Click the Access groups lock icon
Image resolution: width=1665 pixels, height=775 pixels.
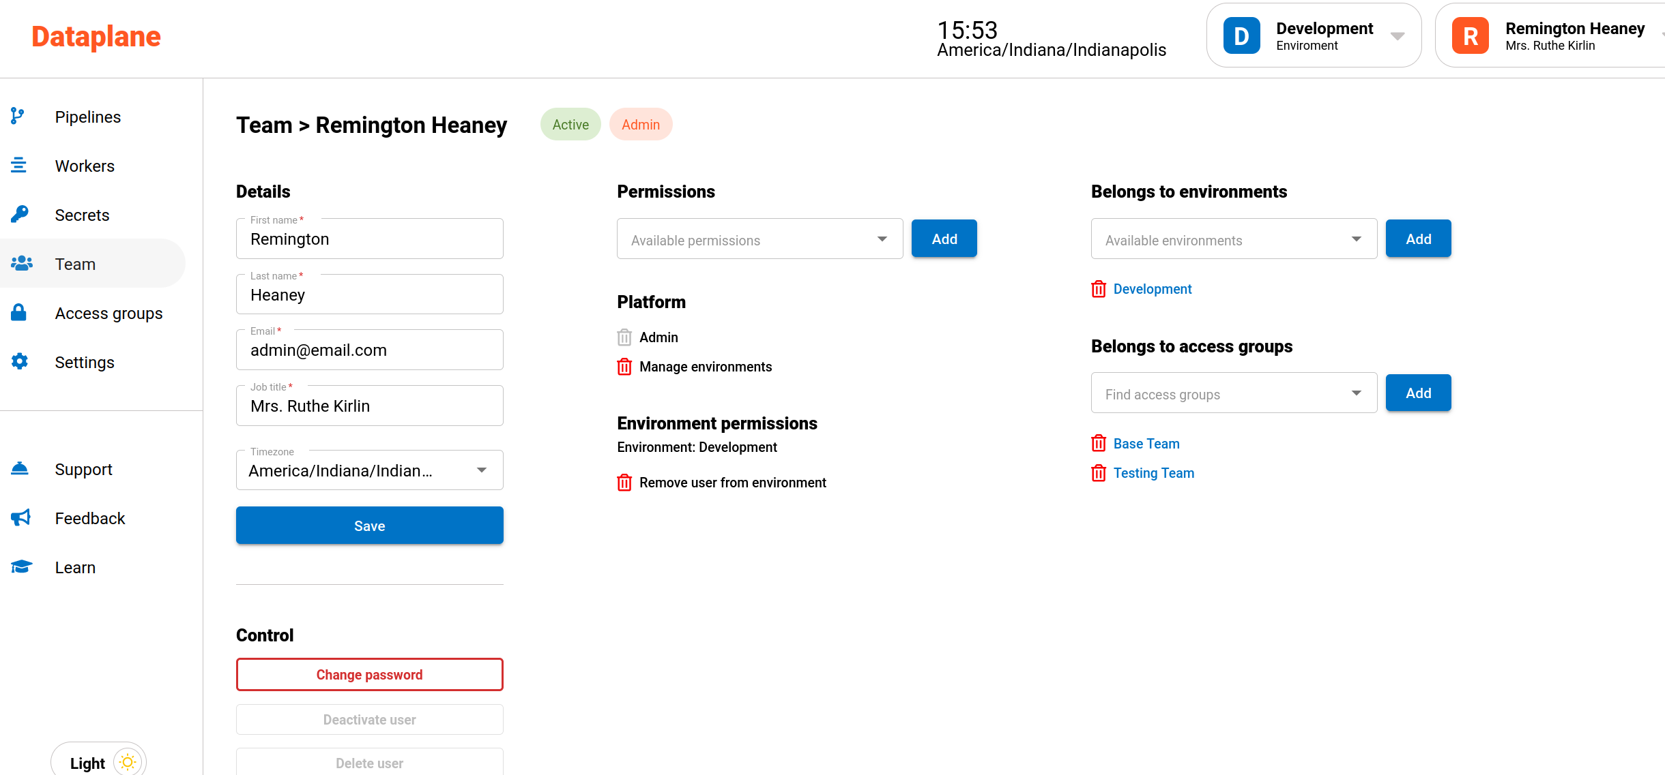point(19,313)
